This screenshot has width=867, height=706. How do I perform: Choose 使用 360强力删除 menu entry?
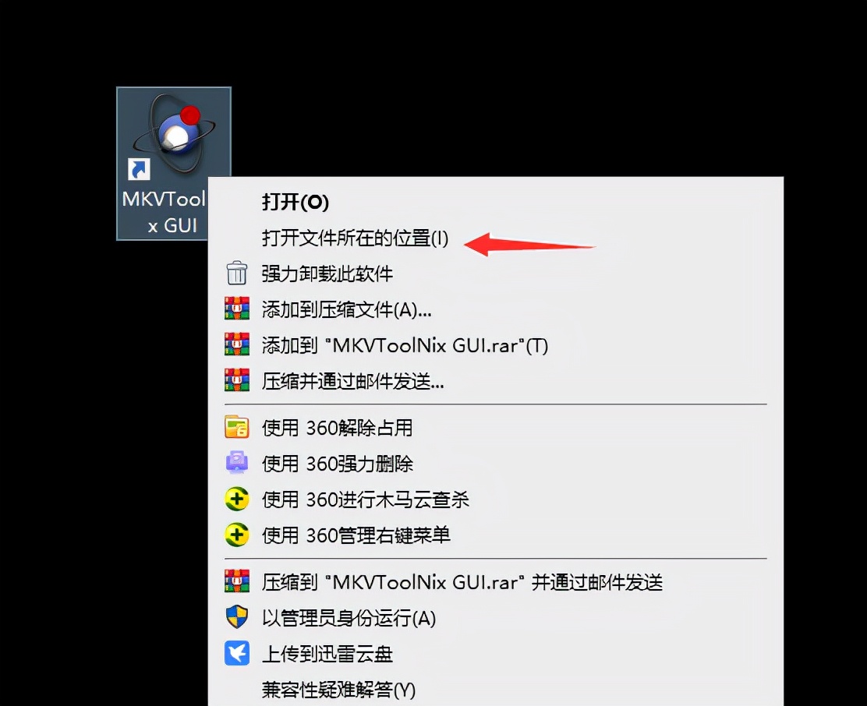338,464
